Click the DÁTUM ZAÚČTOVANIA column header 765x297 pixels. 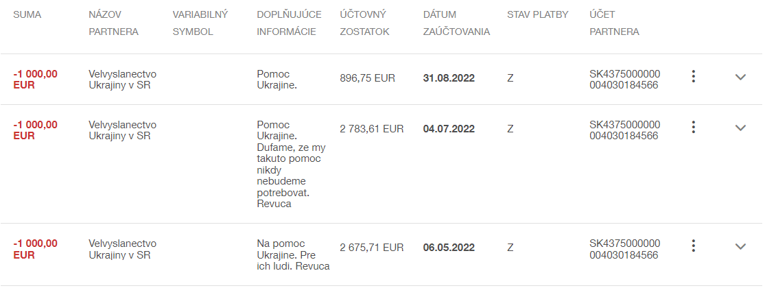(x=456, y=23)
